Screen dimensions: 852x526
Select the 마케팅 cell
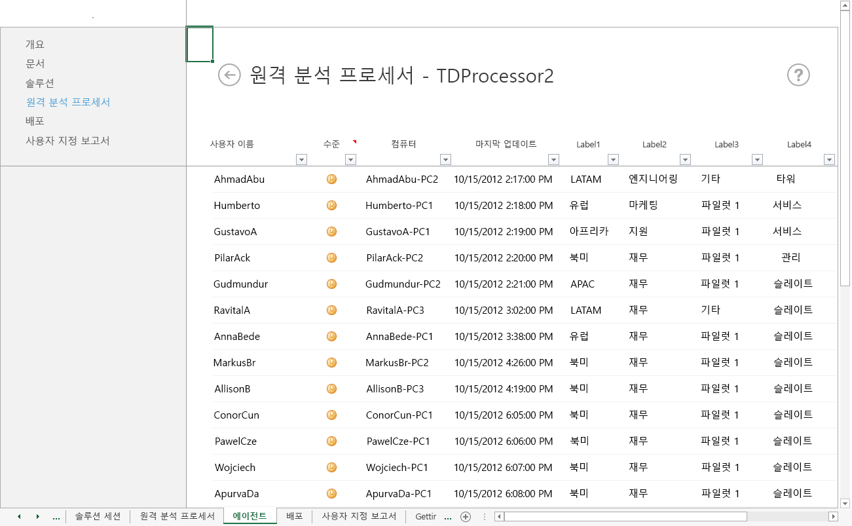(643, 205)
